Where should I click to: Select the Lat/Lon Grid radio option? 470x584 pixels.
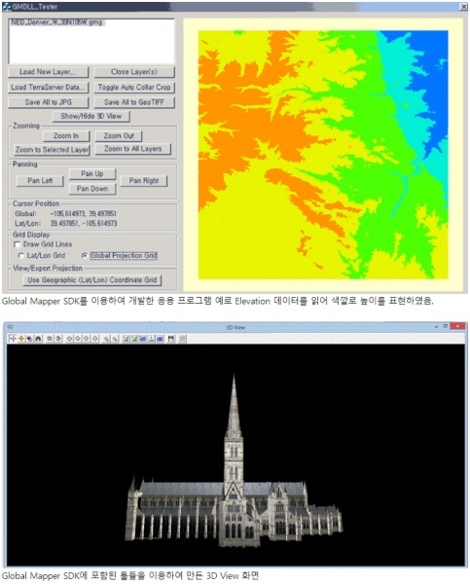(x=21, y=256)
